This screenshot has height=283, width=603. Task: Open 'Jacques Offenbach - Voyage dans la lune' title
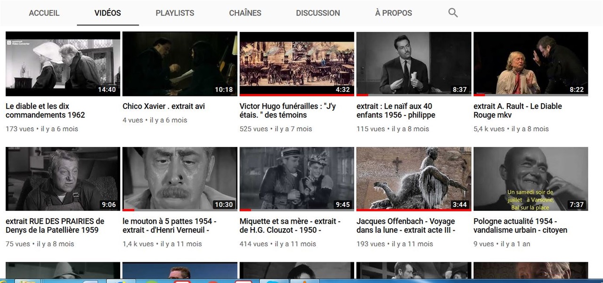pyautogui.click(x=406, y=226)
